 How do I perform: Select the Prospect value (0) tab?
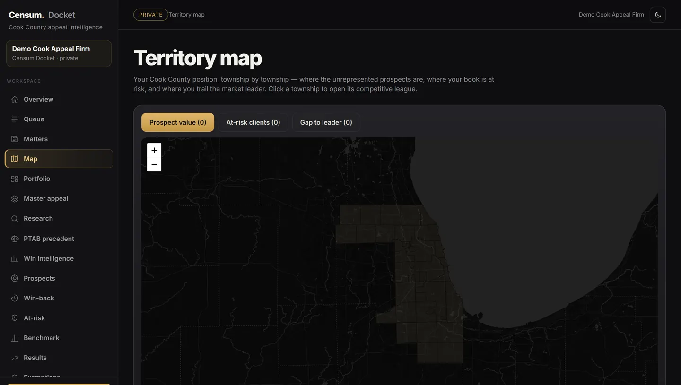[x=178, y=122]
